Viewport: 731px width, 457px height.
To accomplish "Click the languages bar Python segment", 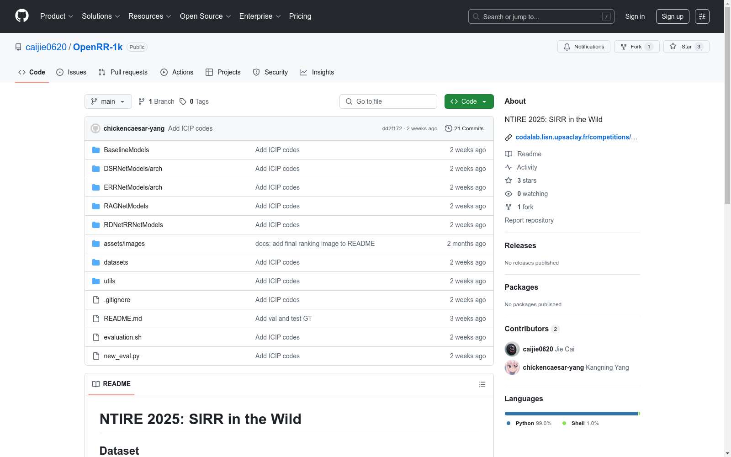I will 571,414.
